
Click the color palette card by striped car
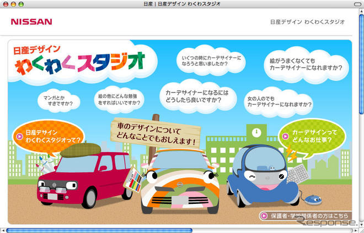[x=133, y=179]
